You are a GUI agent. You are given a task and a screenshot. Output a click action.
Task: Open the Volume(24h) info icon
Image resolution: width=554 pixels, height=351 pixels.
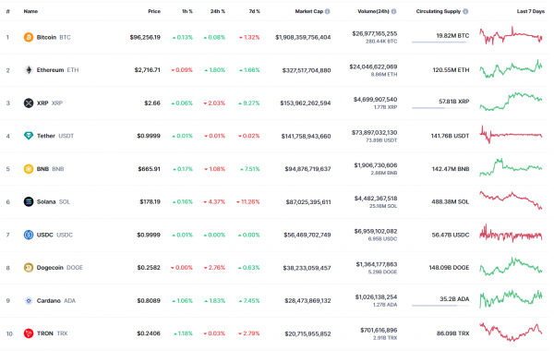pos(393,11)
